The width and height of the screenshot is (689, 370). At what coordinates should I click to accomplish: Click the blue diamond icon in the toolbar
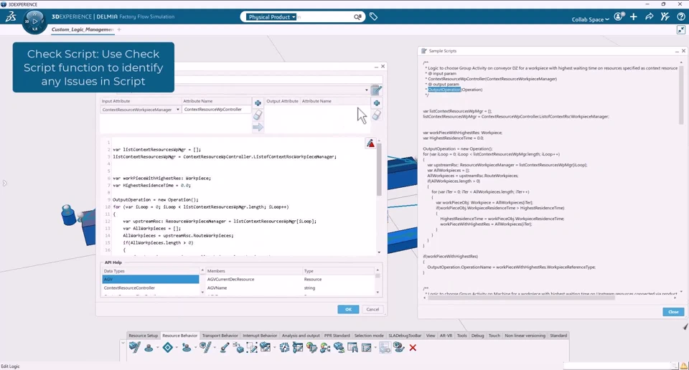(x=167, y=348)
